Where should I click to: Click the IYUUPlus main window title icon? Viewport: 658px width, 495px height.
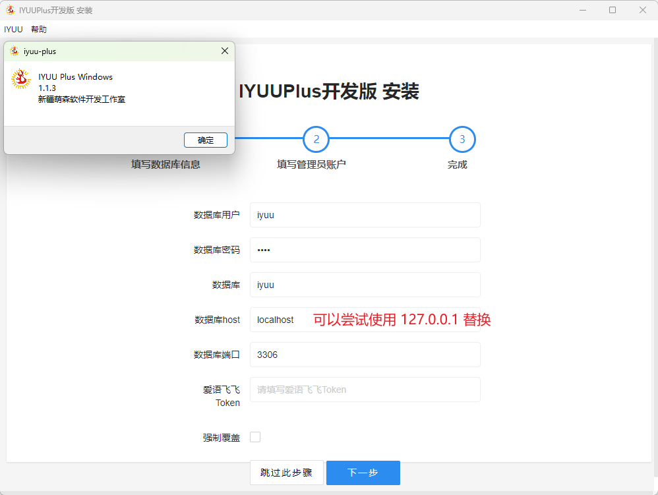click(x=11, y=10)
